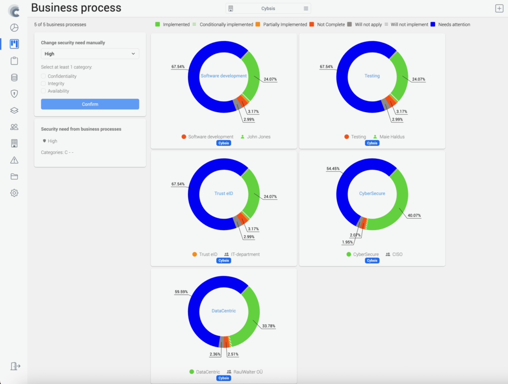Check the Availability category box
The width and height of the screenshot is (508, 384).
(x=44, y=91)
